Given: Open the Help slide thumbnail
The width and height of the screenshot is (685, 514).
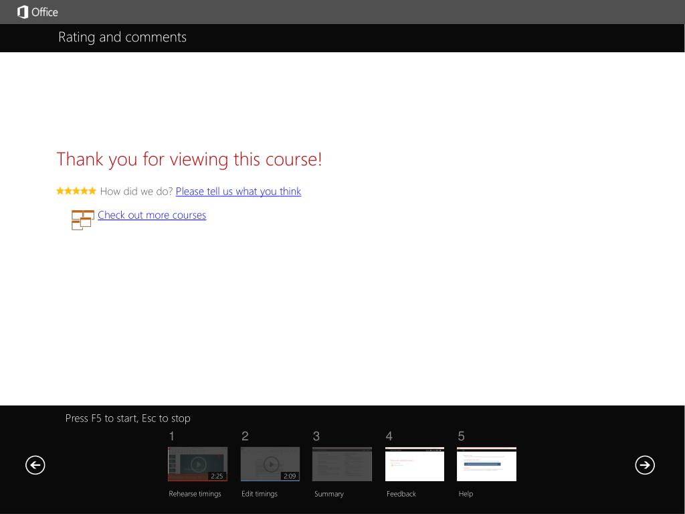Looking at the screenshot, I should coord(487,464).
